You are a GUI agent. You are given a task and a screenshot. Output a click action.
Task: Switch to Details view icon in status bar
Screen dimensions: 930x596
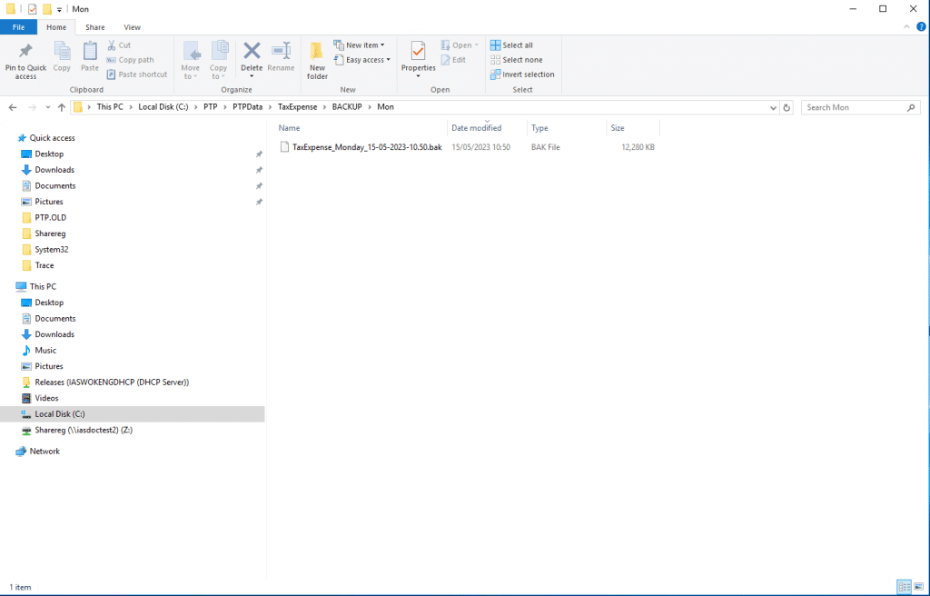point(905,587)
